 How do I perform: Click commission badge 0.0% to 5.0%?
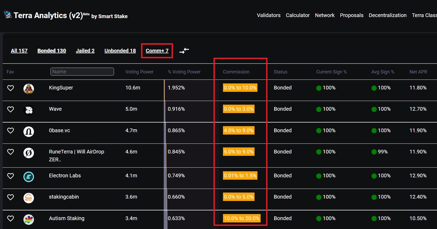tap(239, 197)
